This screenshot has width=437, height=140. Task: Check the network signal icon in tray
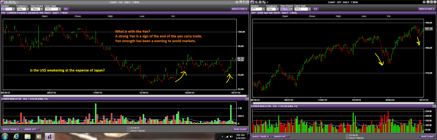(227, 136)
